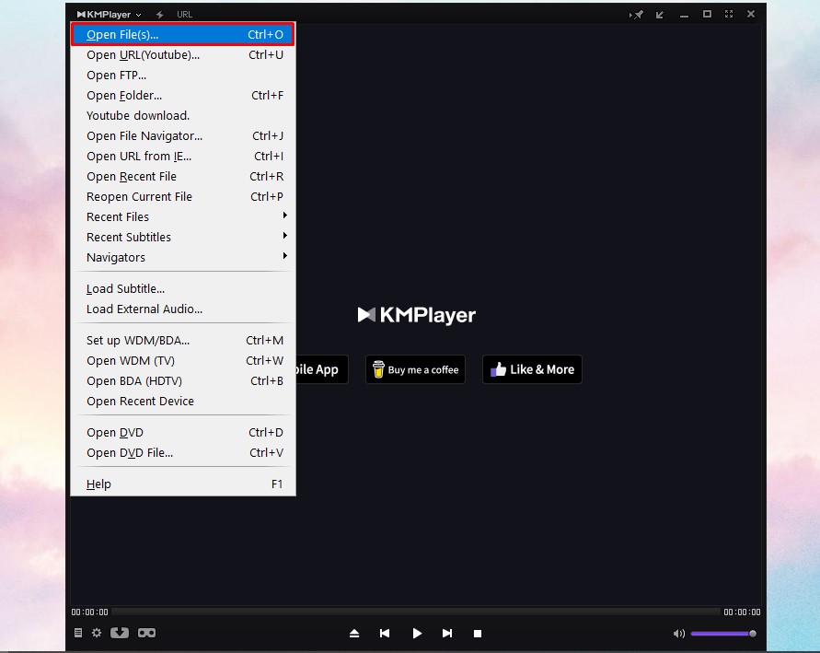Click the URL field in the titlebar
The height and width of the screenshot is (653, 820).
coord(184,14)
